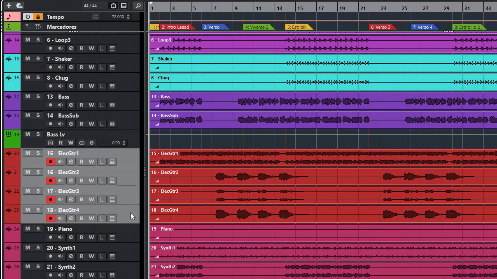Click the track presets icon beside Add Track
Image resolution: width=497 pixels, height=279 pixels.
point(19,6)
